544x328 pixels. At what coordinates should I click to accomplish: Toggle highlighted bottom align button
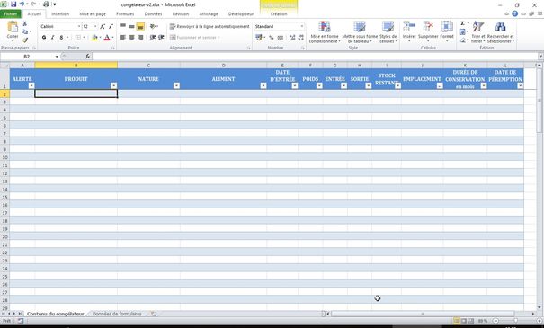click(x=140, y=26)
